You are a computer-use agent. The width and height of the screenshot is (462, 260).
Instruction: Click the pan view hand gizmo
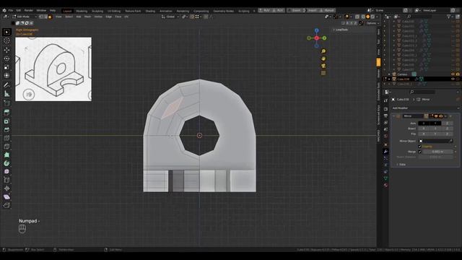pos(323,58)
